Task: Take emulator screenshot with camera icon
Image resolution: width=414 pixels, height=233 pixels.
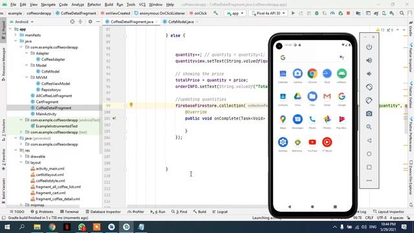Action: pyautogui.click(x=369, y=114)
